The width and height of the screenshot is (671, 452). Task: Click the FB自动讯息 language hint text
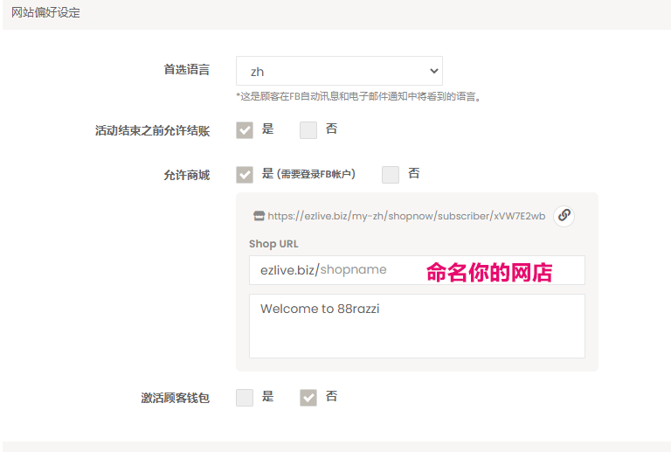358,97
